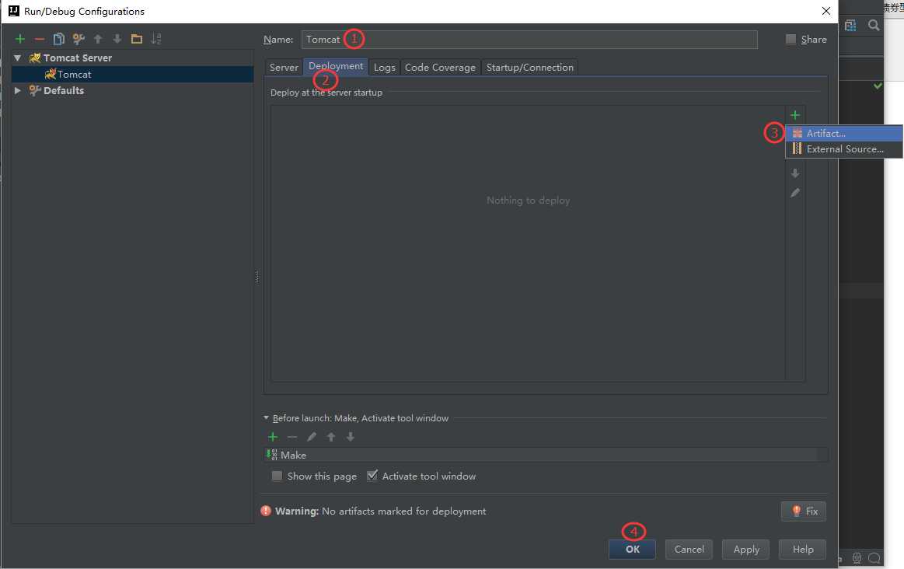
Task: Choose Artifact... from the popup menu
Action: coord(844,133)
